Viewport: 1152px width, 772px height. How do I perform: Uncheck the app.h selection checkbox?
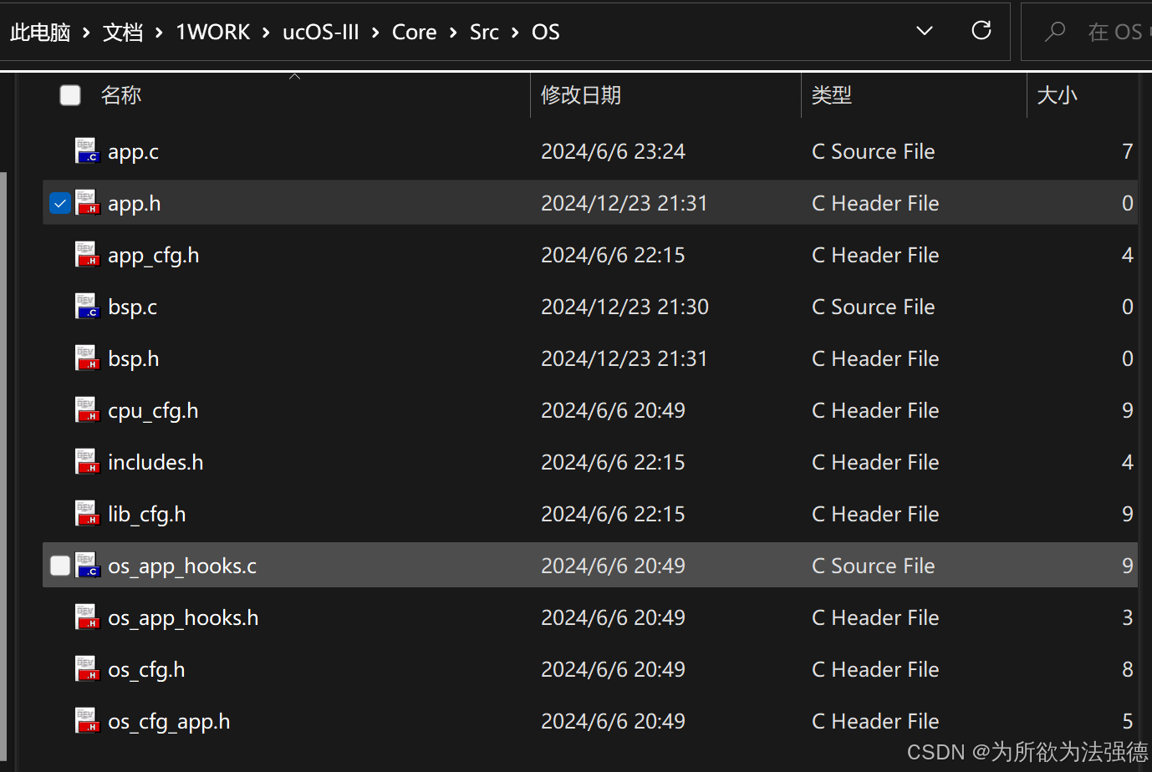[x=59, y=202]
